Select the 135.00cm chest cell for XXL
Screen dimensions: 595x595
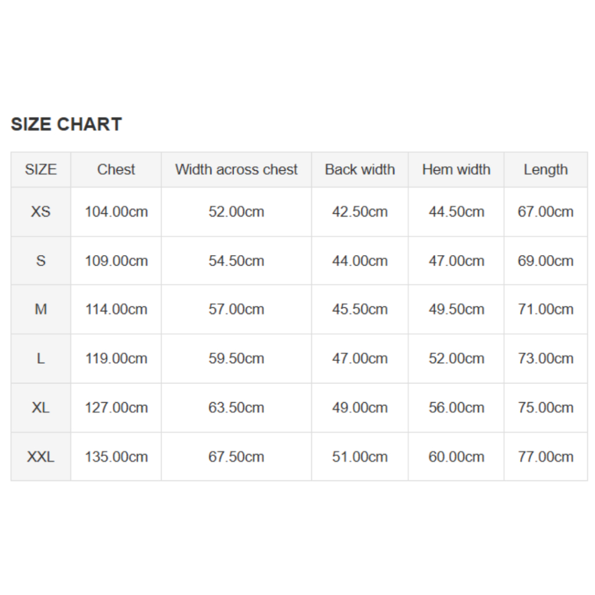(116, 457)
